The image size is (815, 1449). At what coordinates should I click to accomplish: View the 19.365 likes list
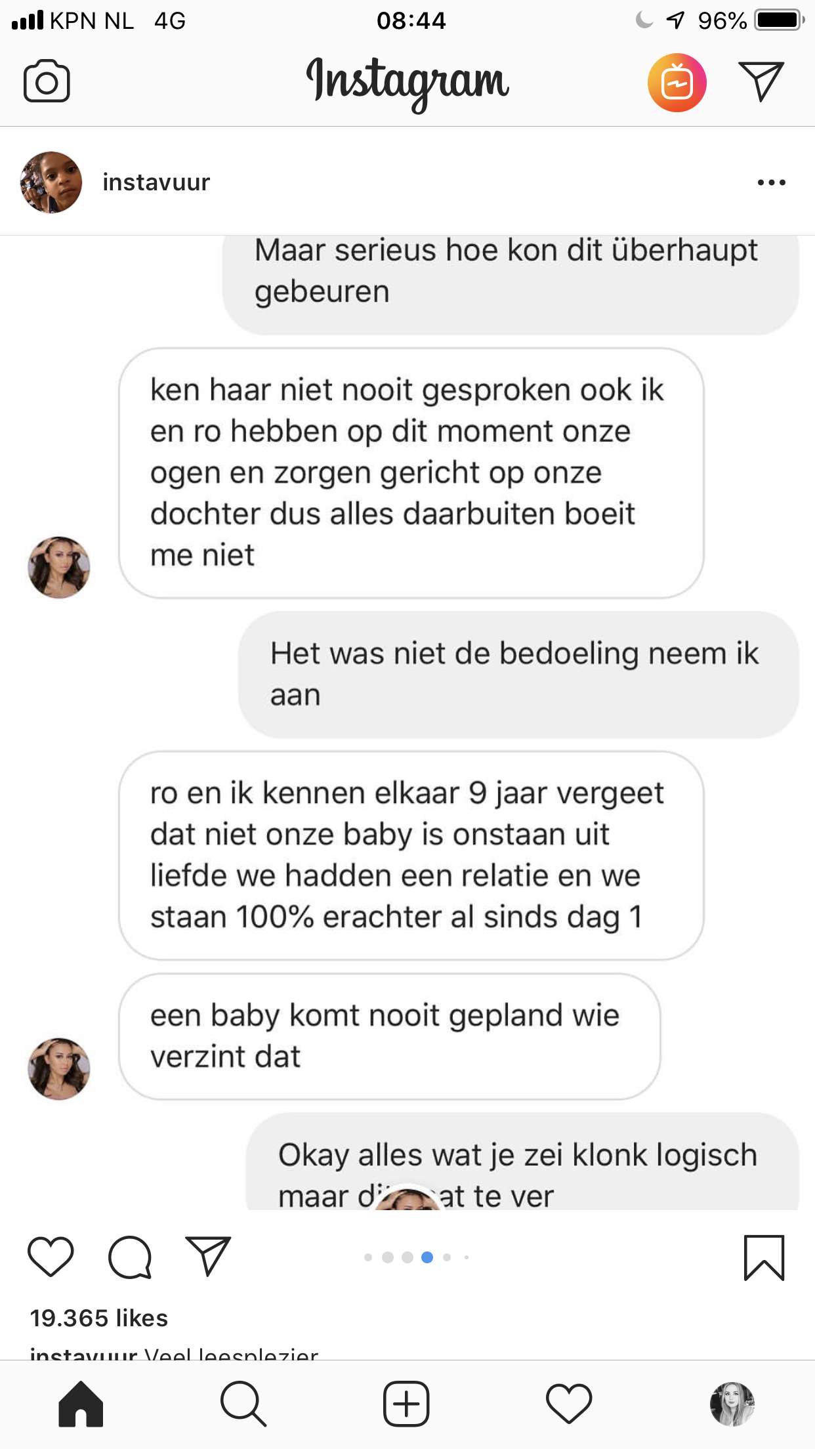tap(99, 1318)
